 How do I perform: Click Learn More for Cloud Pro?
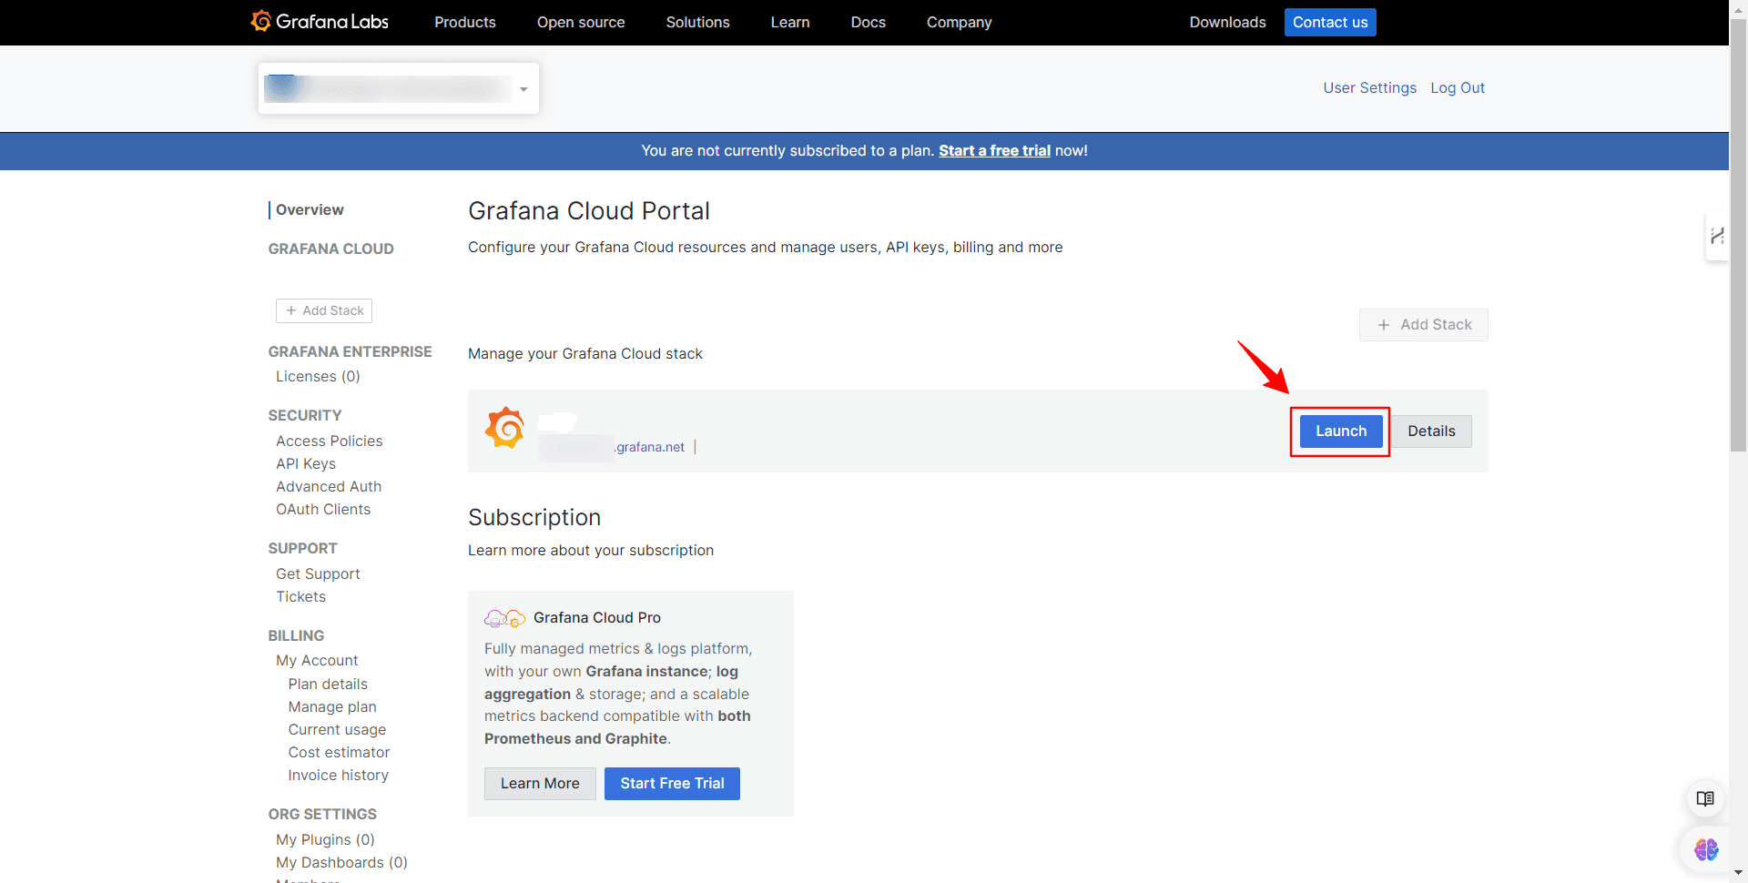click(540, 784)
